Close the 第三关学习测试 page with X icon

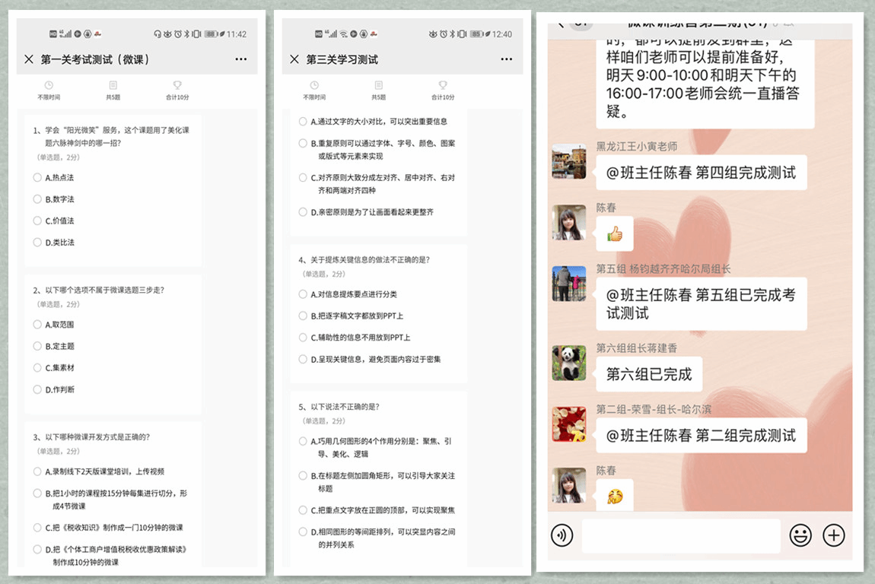tap(294, 59)
